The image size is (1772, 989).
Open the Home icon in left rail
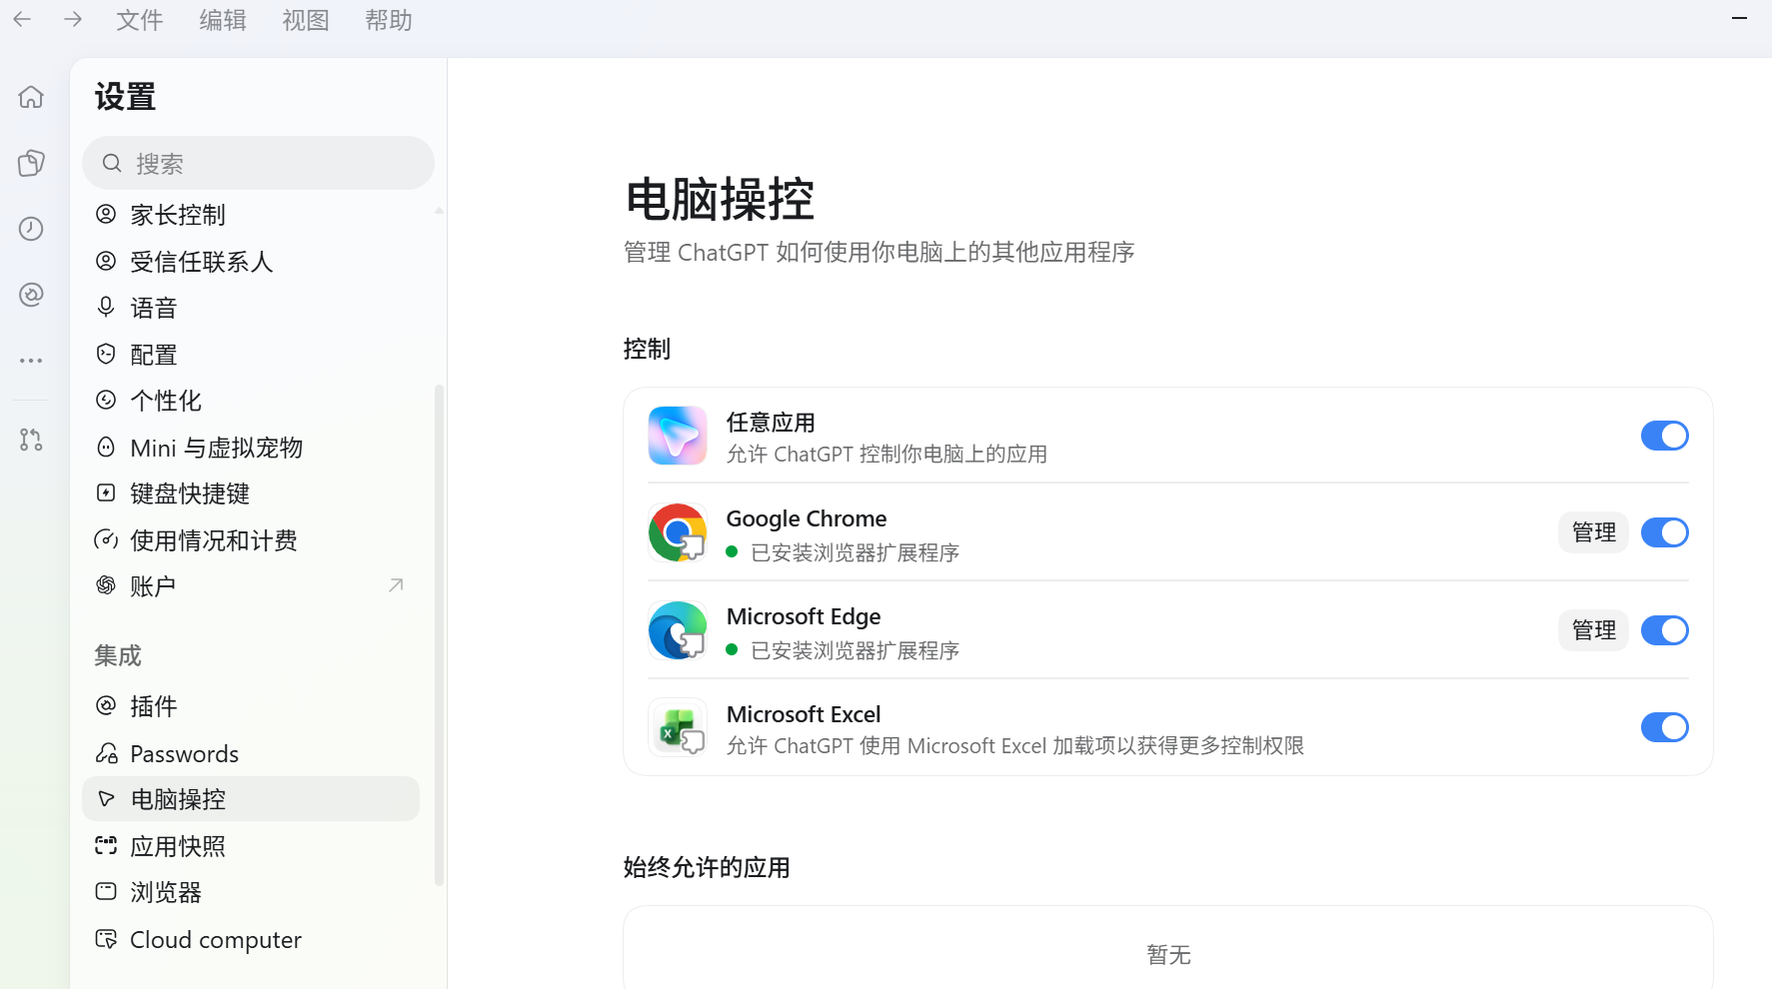(x=31, y=97)
